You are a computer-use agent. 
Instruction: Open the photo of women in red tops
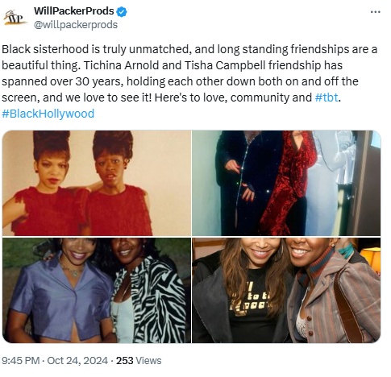click(97, 183)
